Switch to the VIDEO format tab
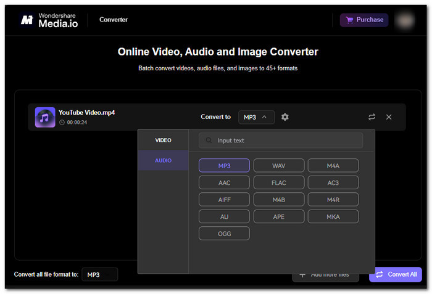This screenshot has height=294, width=432. (x=163, y=141)
